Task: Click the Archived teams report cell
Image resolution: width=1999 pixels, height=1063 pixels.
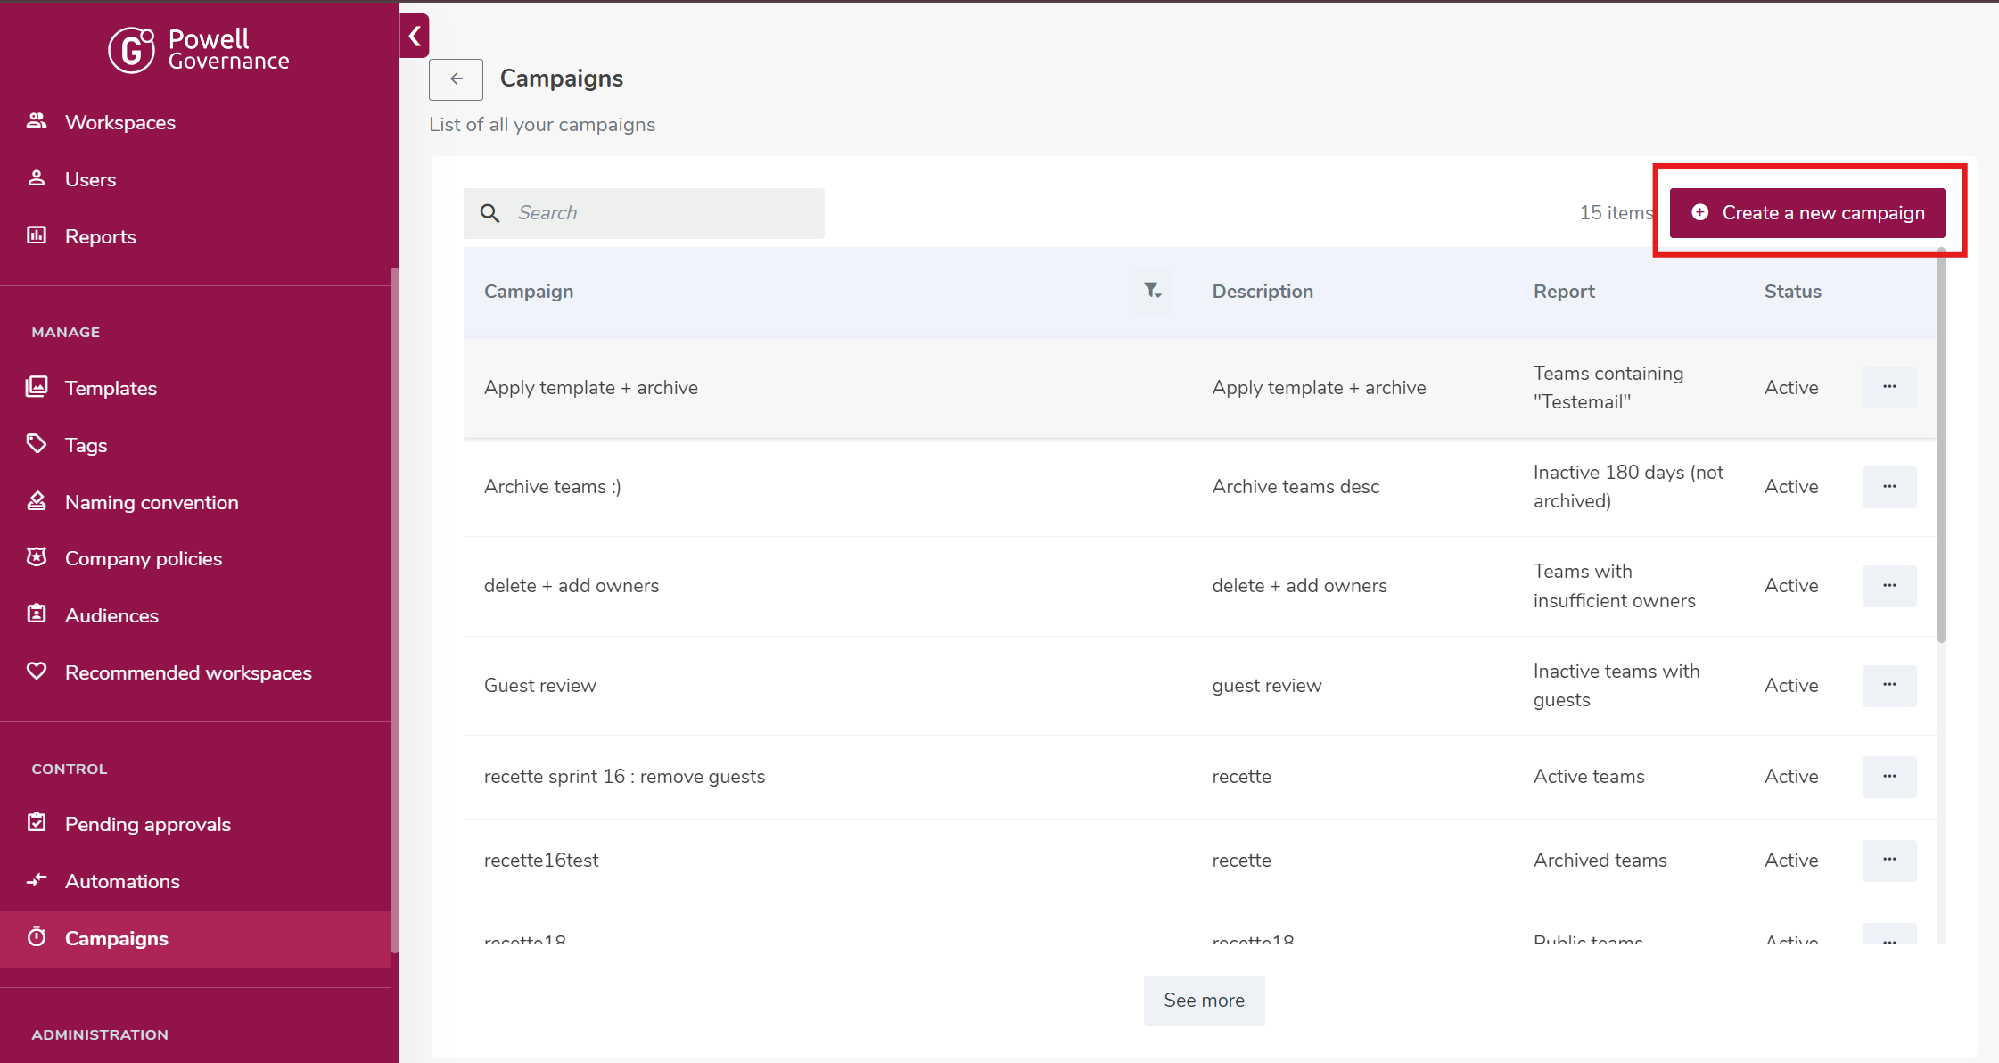Action: (x=1600, y=861)
